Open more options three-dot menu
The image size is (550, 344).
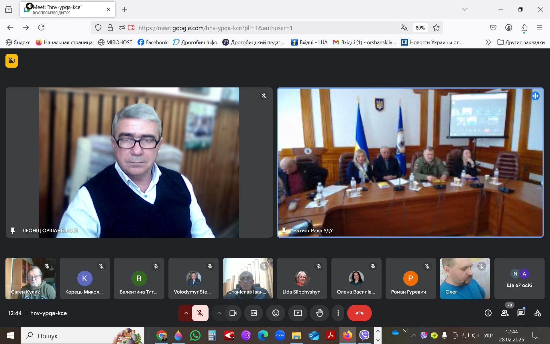click(x=338, y=313)
